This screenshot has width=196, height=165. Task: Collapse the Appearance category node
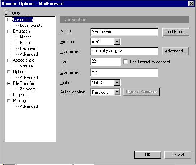coord(9,60)
